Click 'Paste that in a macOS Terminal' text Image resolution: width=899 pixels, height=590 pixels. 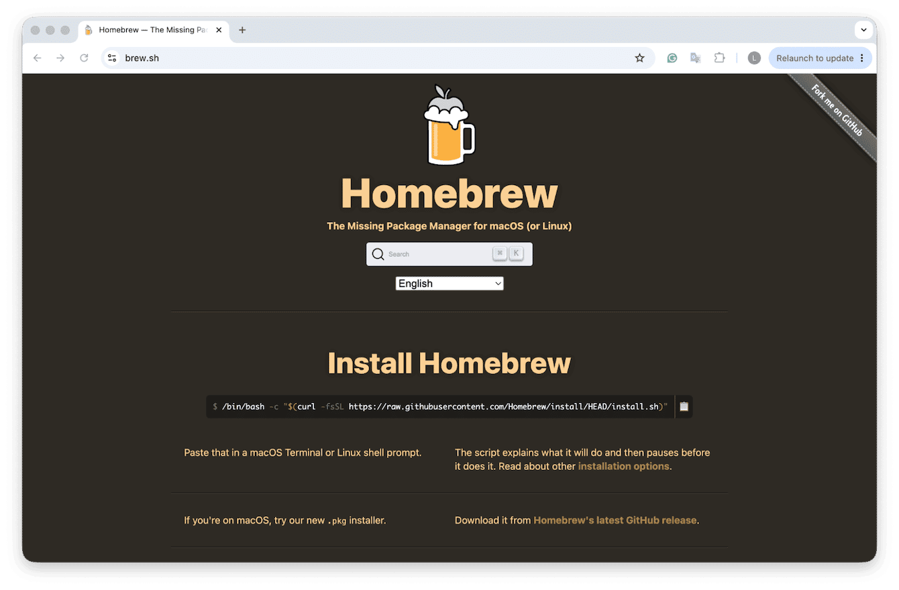(303, 453)
